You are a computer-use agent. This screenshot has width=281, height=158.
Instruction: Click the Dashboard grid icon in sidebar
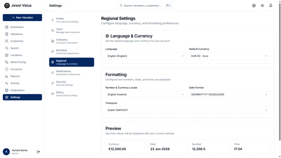coord(7,27)
